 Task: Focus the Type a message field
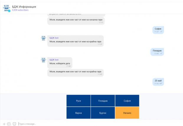(27, 124)
